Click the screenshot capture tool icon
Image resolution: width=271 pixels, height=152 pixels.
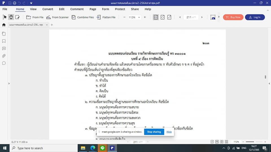tap(213, 17)
